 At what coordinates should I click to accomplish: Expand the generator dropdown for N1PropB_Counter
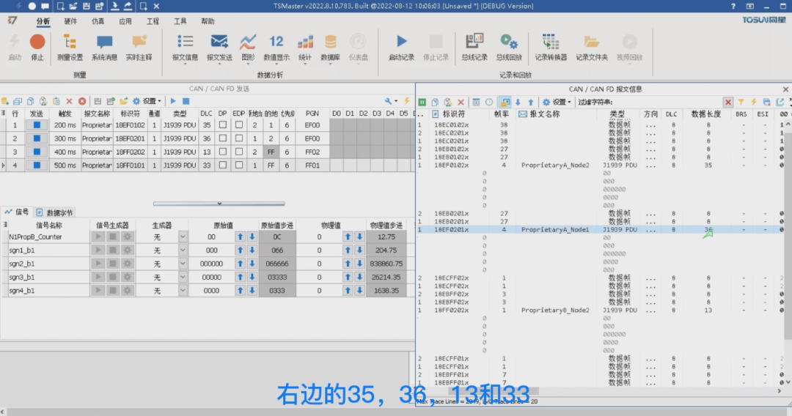[183, 237]
